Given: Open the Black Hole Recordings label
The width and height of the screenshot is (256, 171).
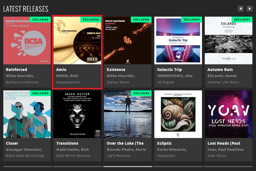Looking at the screenshot, I should pos(25,156).
